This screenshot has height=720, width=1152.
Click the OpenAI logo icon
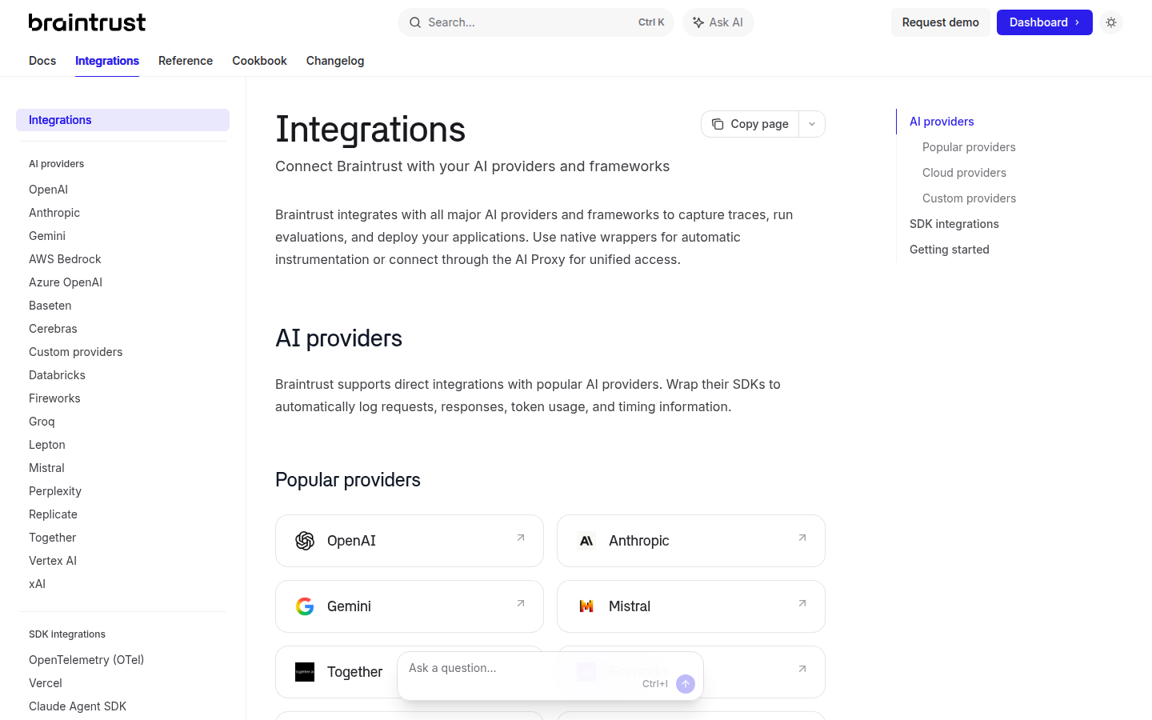305,541
